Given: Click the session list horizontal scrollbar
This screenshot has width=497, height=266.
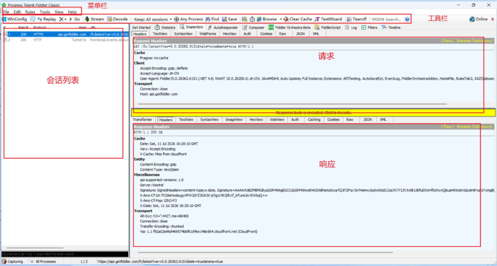Looking at the screenshot, I should (35, 248).
